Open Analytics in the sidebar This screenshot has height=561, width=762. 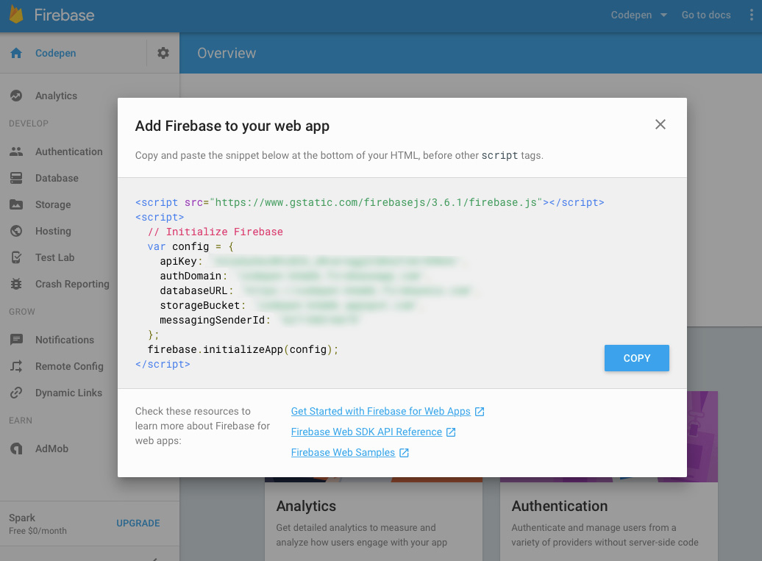56,96
